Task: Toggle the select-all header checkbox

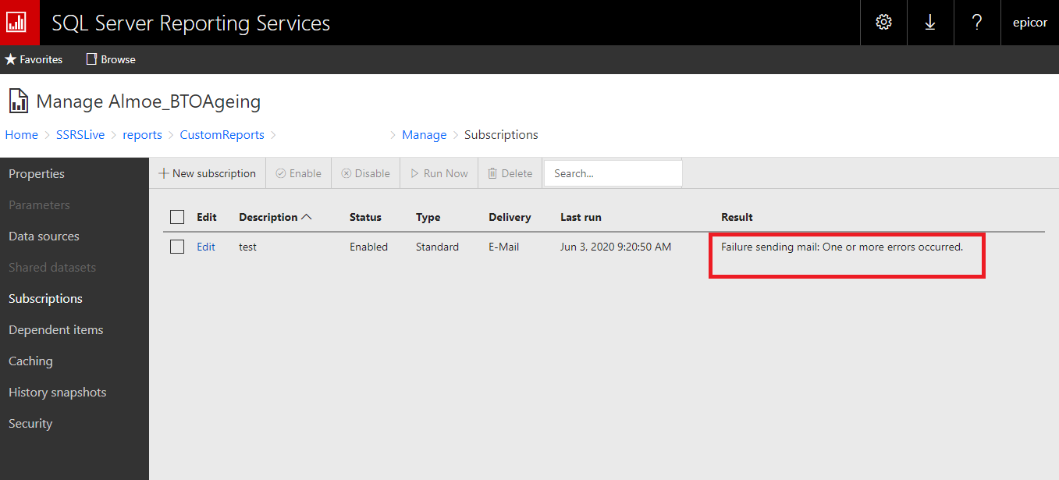Action: [x=177, y=217]
